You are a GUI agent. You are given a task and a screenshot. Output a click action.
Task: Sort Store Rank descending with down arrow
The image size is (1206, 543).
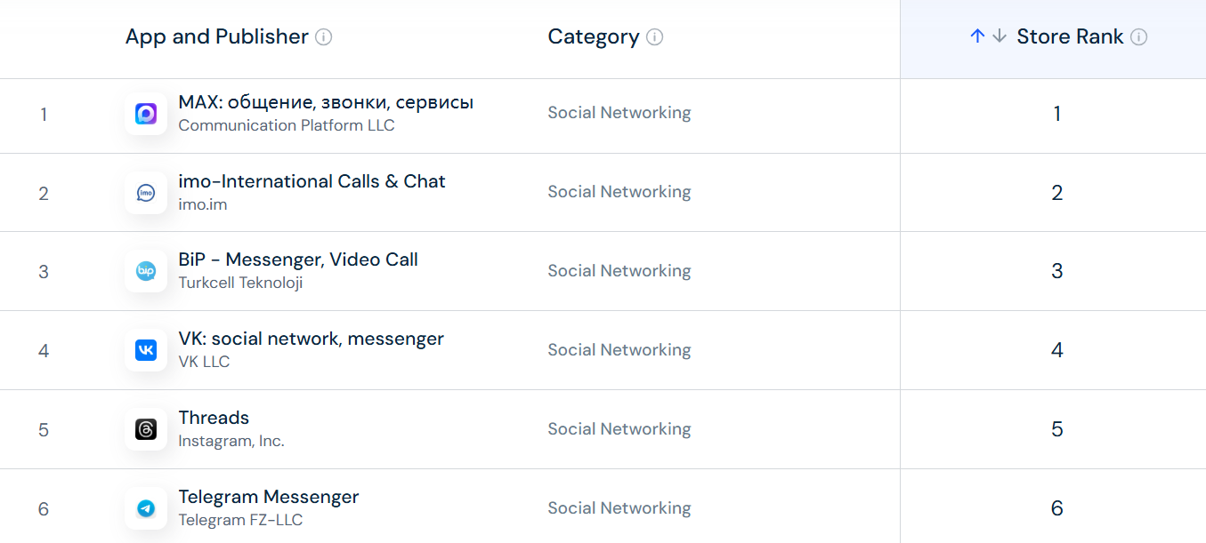click(x=1000, y=36)
